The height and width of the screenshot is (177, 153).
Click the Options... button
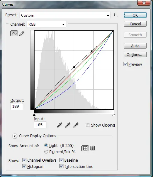pyautogui.click(x=135, y=55)
